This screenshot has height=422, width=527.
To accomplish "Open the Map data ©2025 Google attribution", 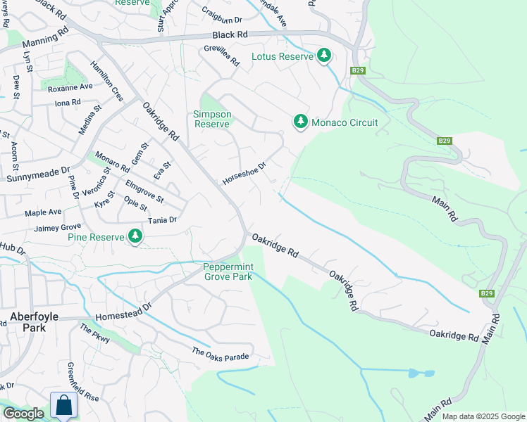I will coord(483,416).
